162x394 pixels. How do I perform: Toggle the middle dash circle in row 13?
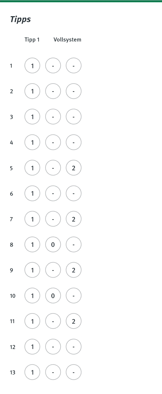click(x=53, y=372)
